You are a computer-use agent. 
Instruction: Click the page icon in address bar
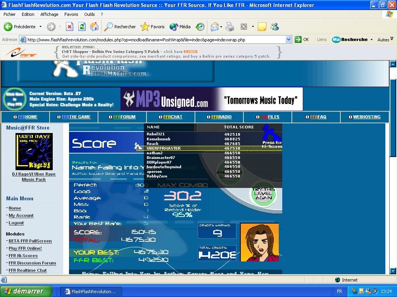23,40
